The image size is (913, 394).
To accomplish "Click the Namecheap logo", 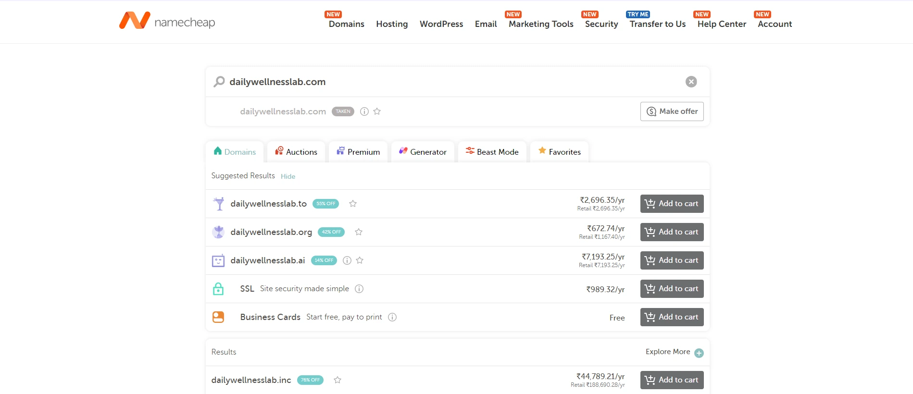I will click(x=167, y=21).
